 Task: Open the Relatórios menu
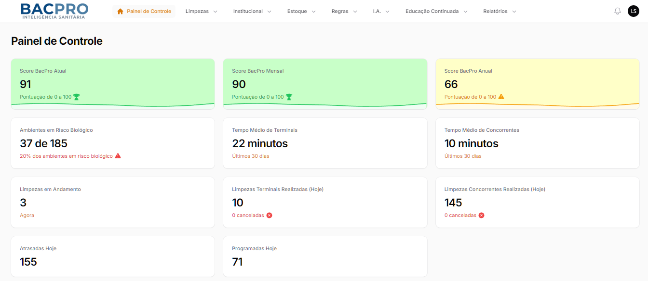(499, 11)
